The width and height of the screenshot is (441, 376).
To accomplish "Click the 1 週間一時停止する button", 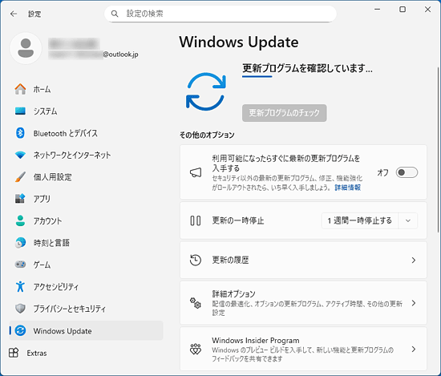I will point(360,220).
